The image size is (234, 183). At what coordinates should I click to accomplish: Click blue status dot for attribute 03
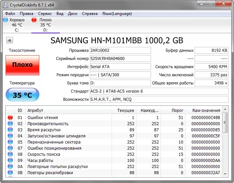[x=10, y=130]
